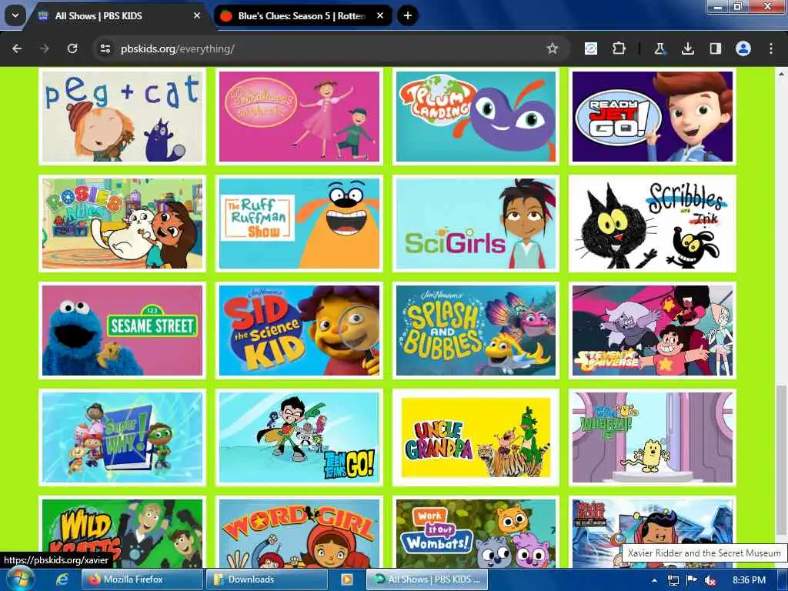Reload the PBS KIDS page
788x591 pixels.
(x=72, y=48)
